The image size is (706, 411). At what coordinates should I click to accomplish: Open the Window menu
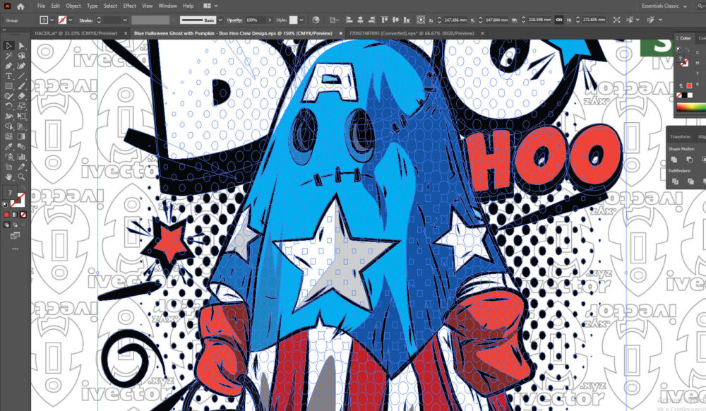point(167,6)
